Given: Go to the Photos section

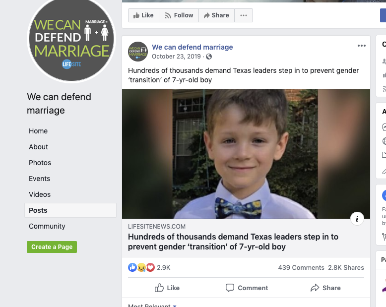Looking at the screenshot, I should [40, 163].
